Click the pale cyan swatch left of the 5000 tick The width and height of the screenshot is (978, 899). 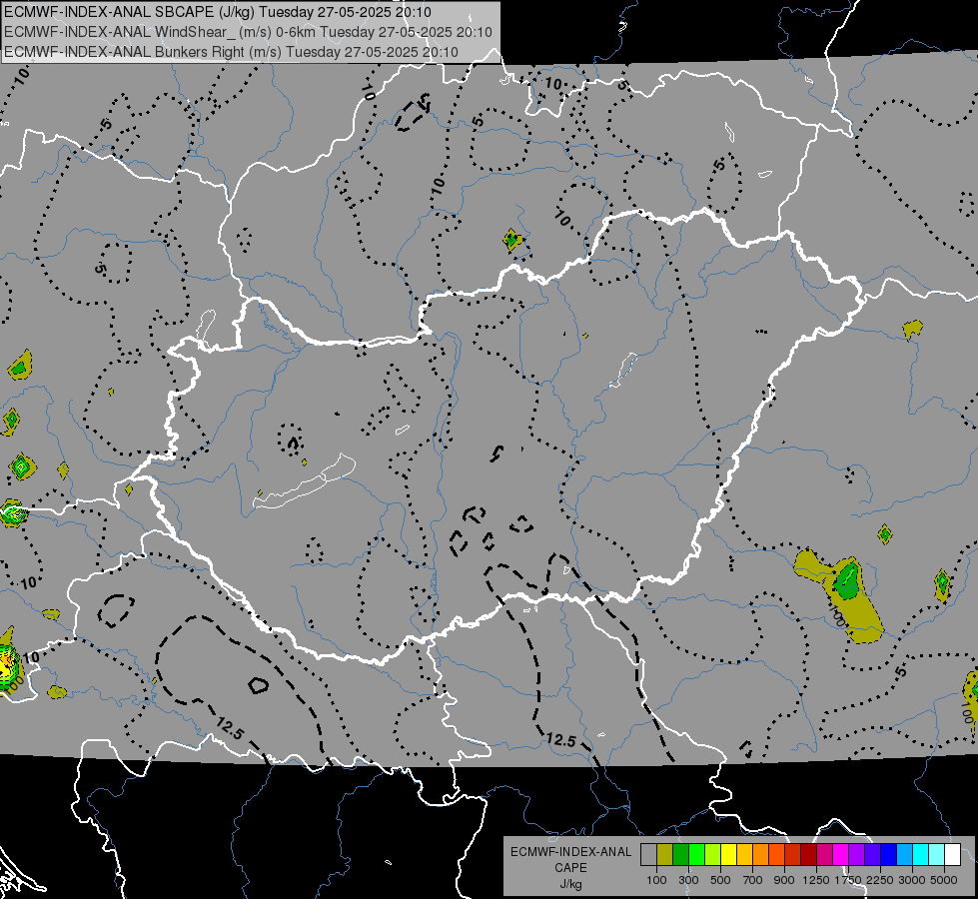tap(937, 855)
